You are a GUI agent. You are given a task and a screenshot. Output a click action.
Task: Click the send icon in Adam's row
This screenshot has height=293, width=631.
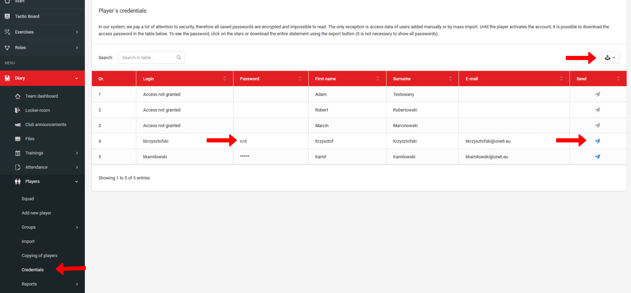coord(597,94)
